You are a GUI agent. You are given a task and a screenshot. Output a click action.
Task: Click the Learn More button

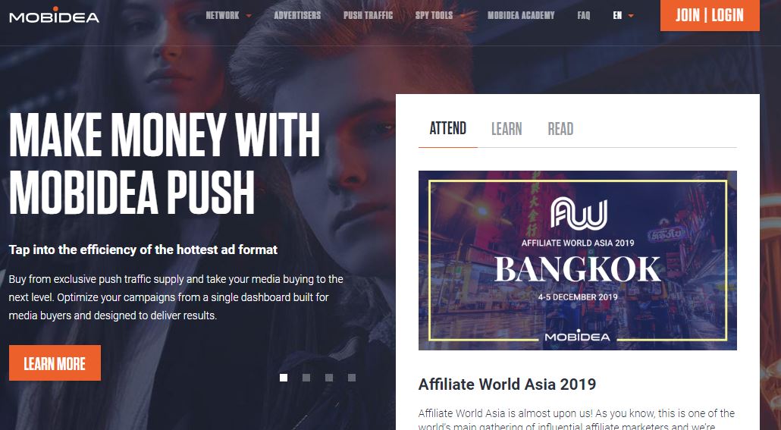point(55,363)
